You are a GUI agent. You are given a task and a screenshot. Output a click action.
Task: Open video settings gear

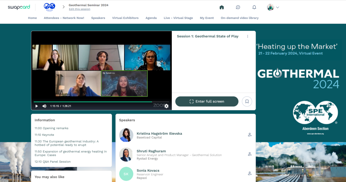coord(167,106)
